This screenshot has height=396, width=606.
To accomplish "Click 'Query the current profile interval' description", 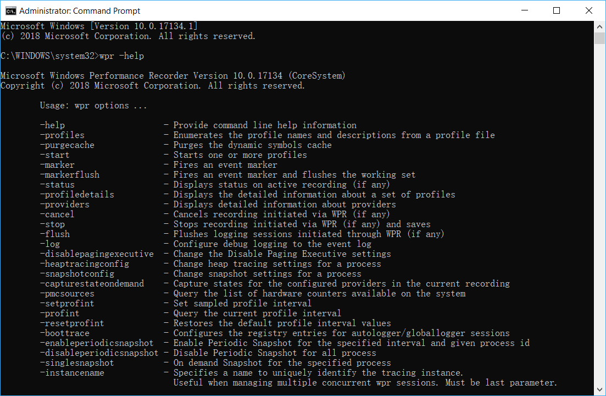I will [x=257, y=313].
